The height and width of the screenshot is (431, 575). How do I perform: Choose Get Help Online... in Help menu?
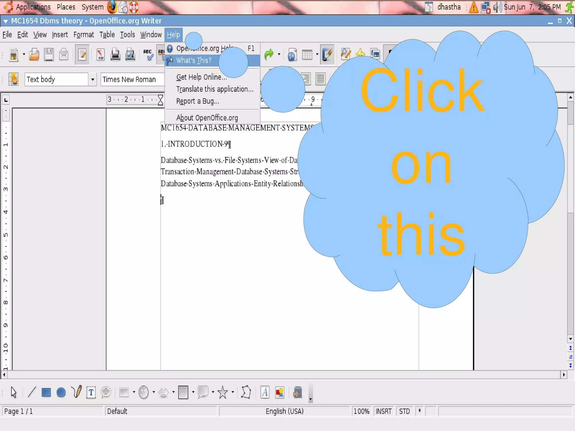point(212,77)
